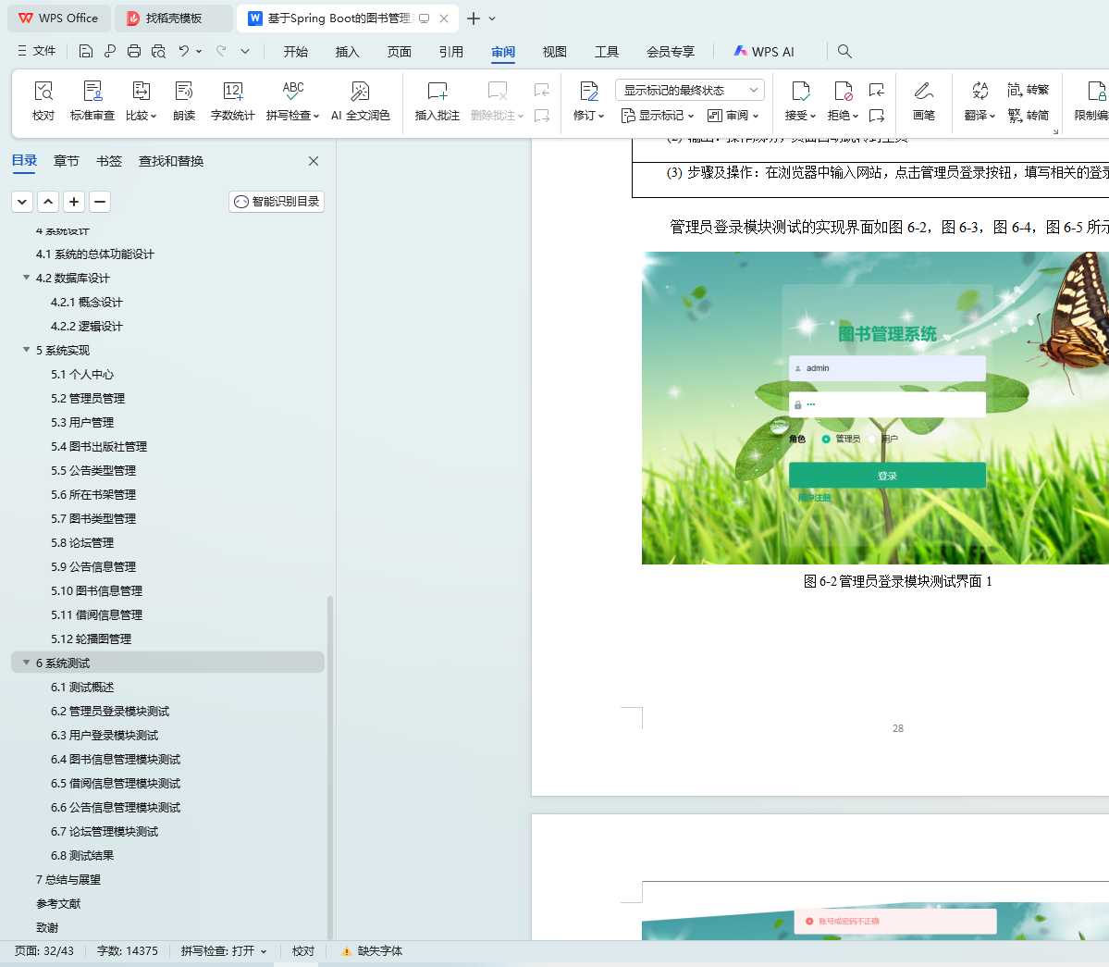The height and width of the screenshot is (967, 1109).
Task: Launch AI 全文润色 tool
Action: click(360, 101)
